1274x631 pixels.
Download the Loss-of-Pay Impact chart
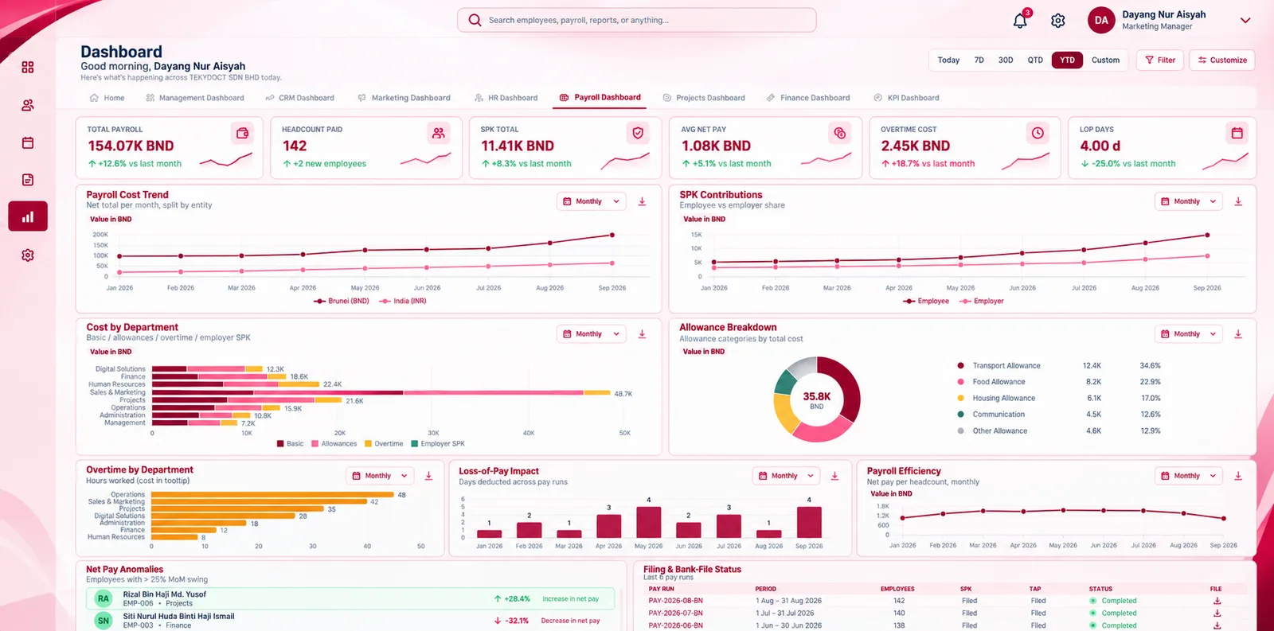pyautogui.click(x=834, y=476)
